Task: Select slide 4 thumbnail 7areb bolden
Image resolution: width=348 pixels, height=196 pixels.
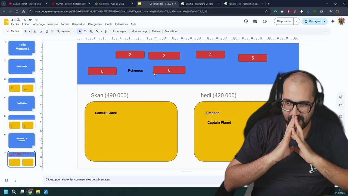Action: [21, 103]
